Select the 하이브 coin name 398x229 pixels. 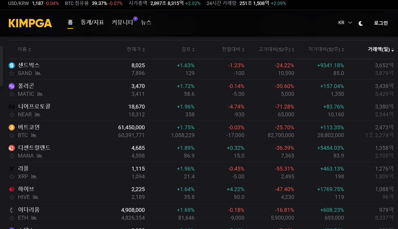(26, 189)
